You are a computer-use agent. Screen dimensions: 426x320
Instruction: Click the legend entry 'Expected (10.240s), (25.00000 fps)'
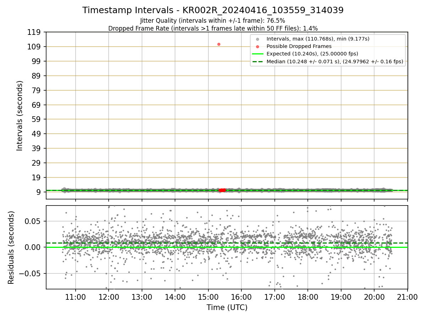(312, 54)
